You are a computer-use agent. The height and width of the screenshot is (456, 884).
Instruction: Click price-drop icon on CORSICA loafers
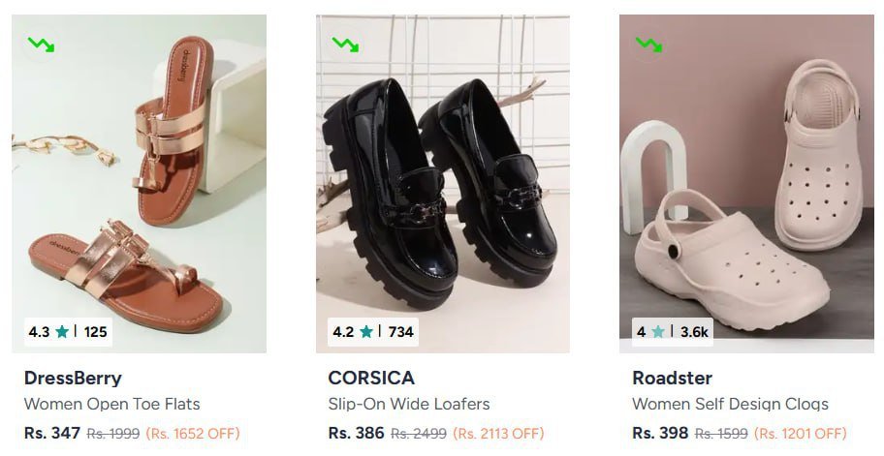pos(346,44)
